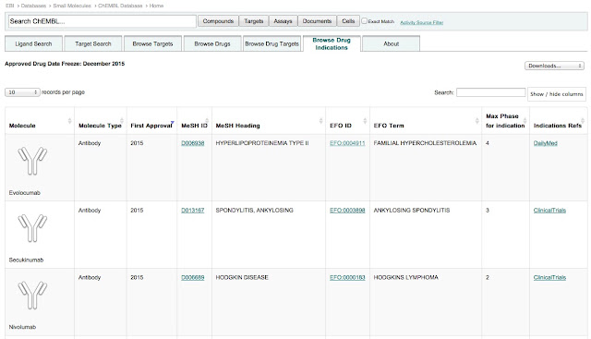
Task: Open EFO link EFO:0003898
Action: tap(347, 210)
